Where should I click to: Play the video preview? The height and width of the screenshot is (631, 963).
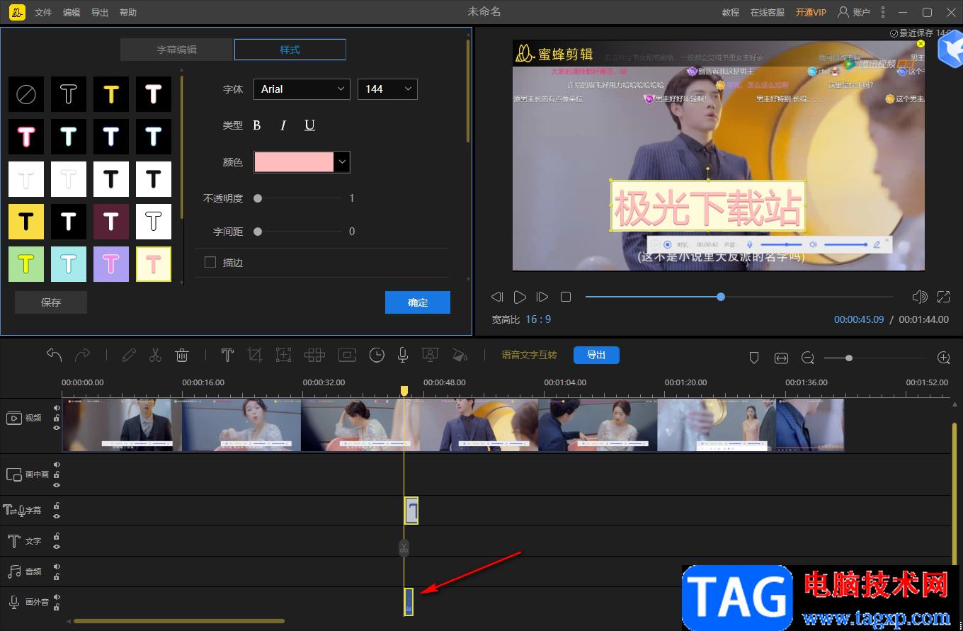click(x=520, y=297)
